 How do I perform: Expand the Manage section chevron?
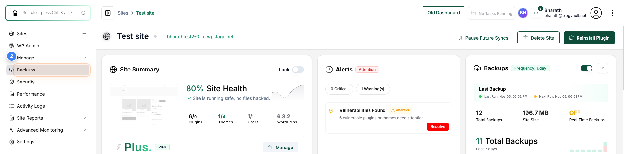(85, 58)
